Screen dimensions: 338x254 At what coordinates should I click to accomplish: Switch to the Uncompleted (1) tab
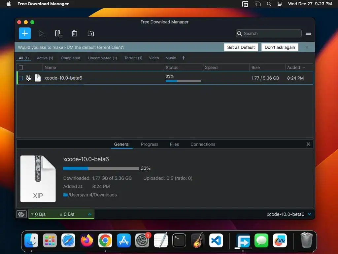(x=102, y=58)
